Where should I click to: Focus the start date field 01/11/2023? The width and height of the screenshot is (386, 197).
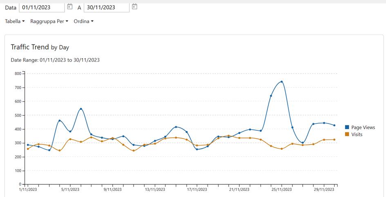[x=42, y=7]
